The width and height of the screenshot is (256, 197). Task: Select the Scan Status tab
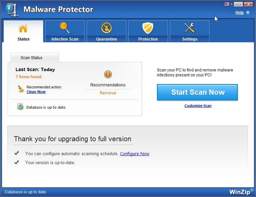pos(32,57)
